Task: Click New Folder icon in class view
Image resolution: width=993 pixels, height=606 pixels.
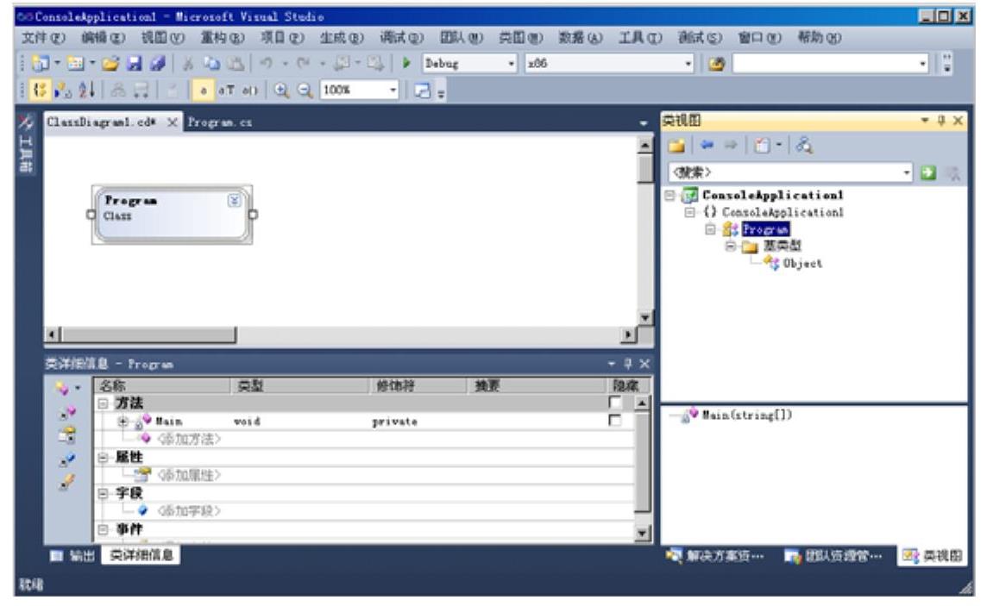Action: tap(677, 147)
